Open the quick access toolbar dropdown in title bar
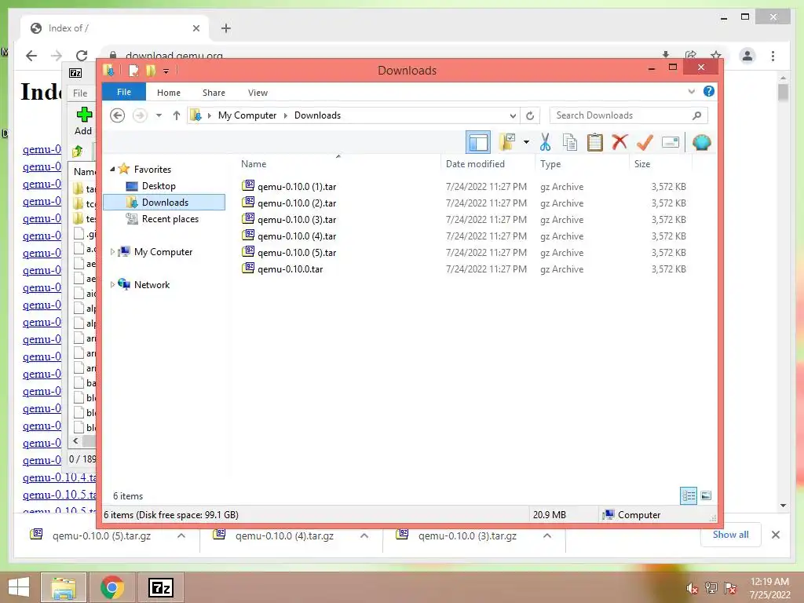The height and width of the screenshot is (603, 804). pos(166,71)
